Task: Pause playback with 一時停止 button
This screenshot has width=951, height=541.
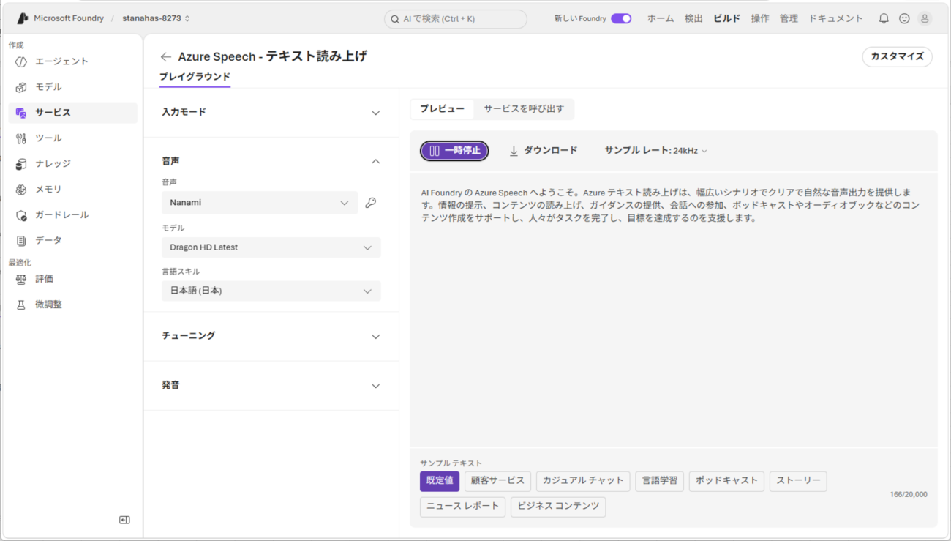Action: point(454,151)
